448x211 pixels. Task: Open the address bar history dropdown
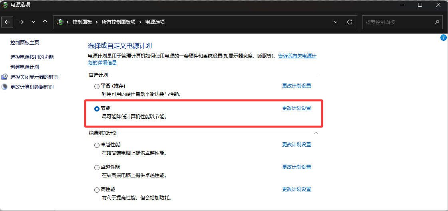[x=336, y=22]
